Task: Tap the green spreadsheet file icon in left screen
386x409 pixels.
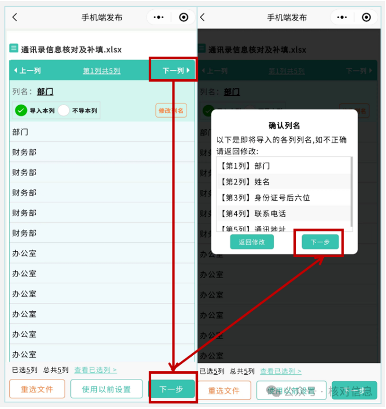Action: (14, 48)
